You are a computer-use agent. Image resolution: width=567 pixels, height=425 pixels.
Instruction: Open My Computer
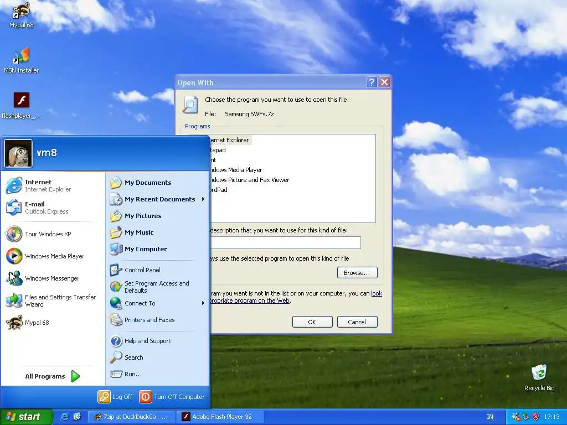157,249
